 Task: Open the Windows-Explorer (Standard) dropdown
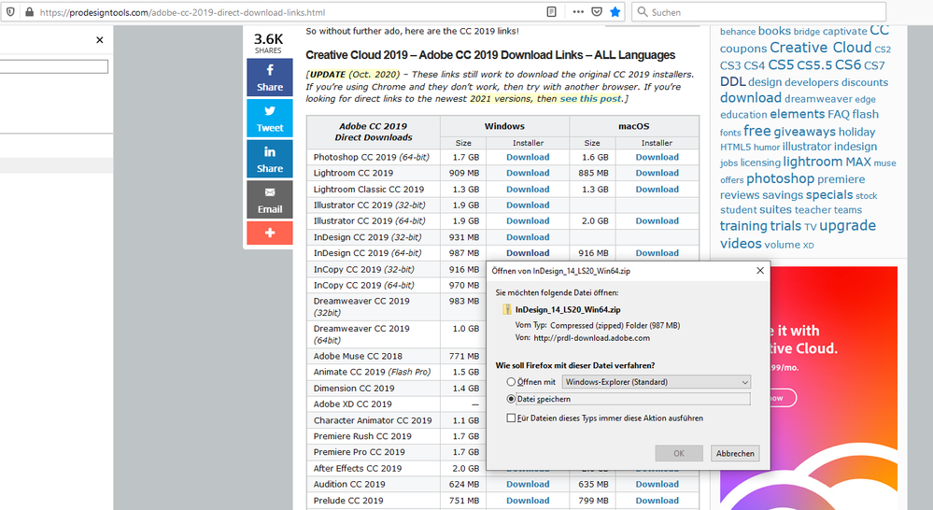tap(657, 381)
